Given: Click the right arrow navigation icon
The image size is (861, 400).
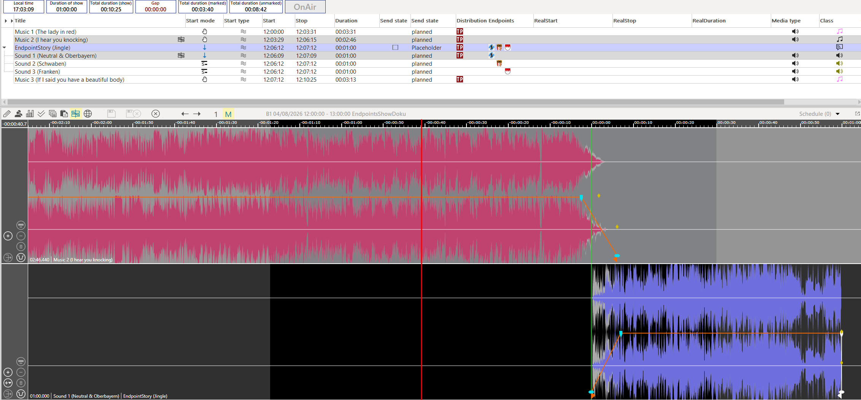Looking at the screenshot, I should point(197,114).
